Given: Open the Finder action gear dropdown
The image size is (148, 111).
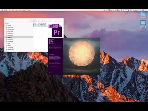Looking at the screenshot, I should (x=42, y=21).
